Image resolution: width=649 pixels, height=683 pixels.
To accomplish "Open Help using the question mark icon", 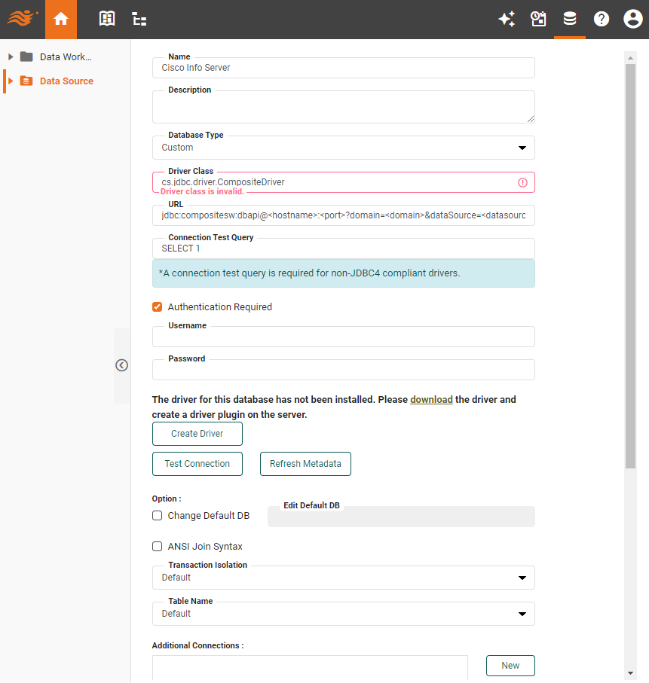I will point(601,19).
